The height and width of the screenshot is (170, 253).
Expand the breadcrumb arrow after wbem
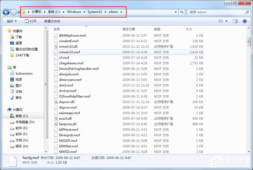pyautogui.click(x=121, y=12)
